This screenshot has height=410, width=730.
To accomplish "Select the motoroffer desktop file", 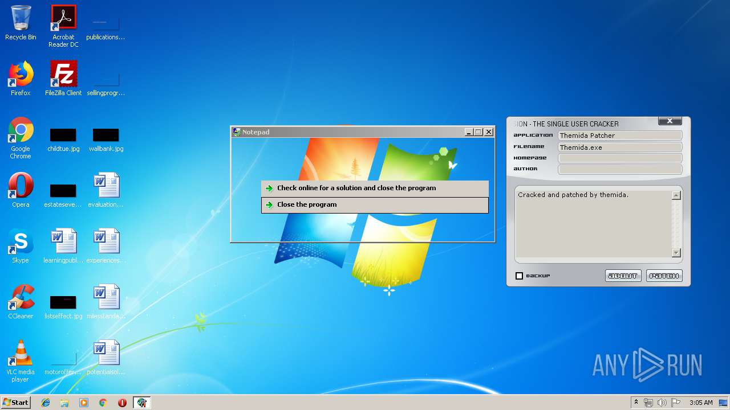I will tap(63, 363).
